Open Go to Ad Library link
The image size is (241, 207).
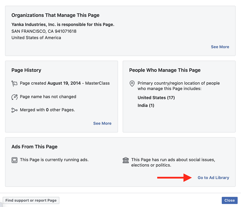coord(213,178)
